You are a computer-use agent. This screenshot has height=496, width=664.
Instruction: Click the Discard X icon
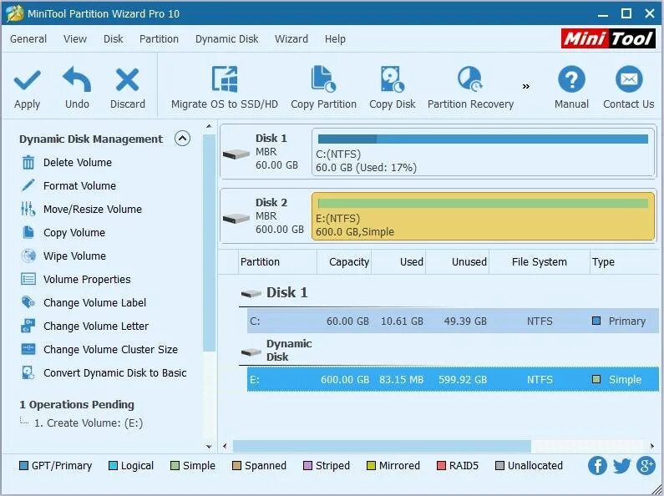coord(127,79)
